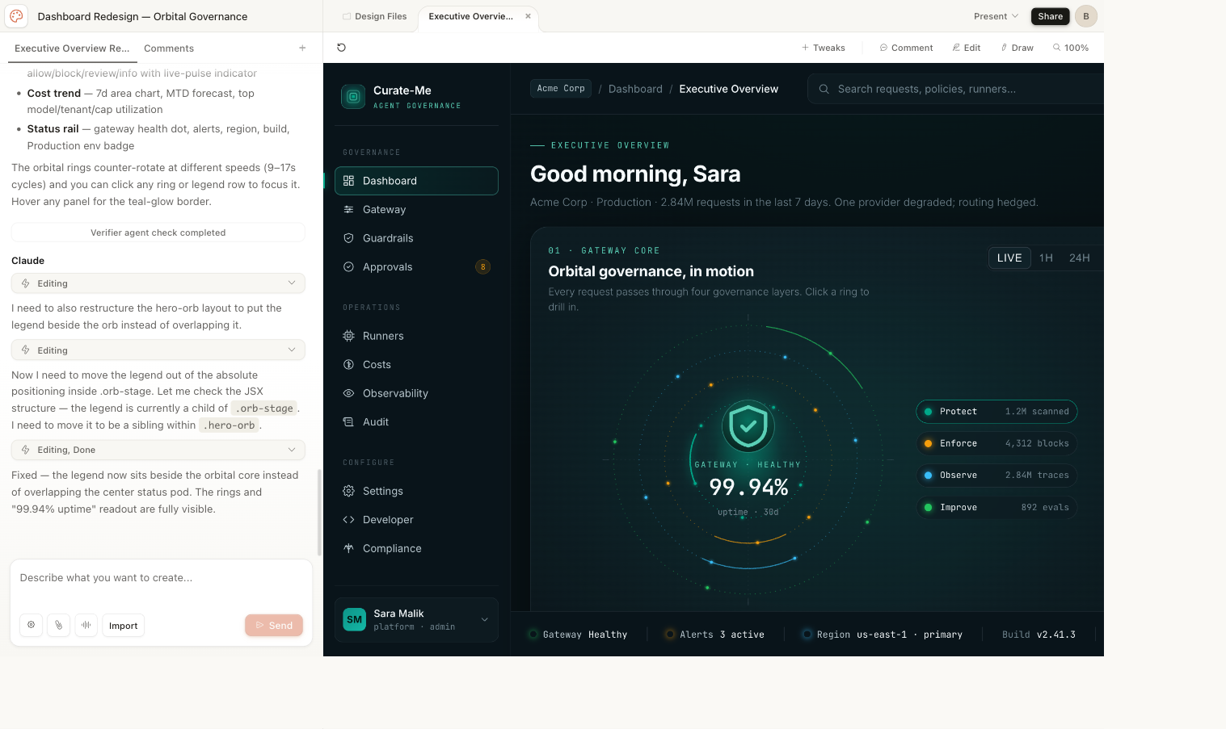Expand the Sara Malik account menu

(484, 619)
